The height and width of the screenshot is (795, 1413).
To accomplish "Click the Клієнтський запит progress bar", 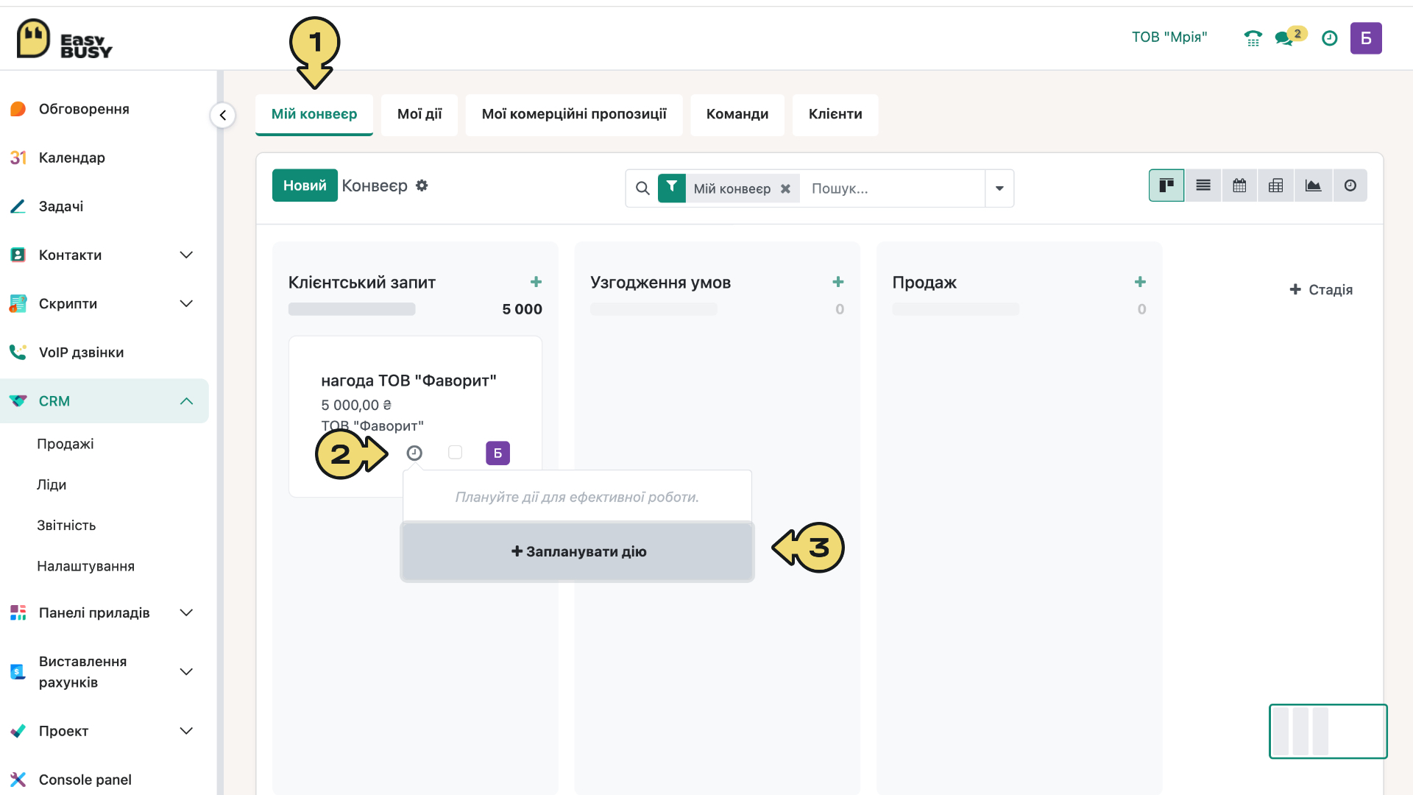I will [x=352, y=309].
